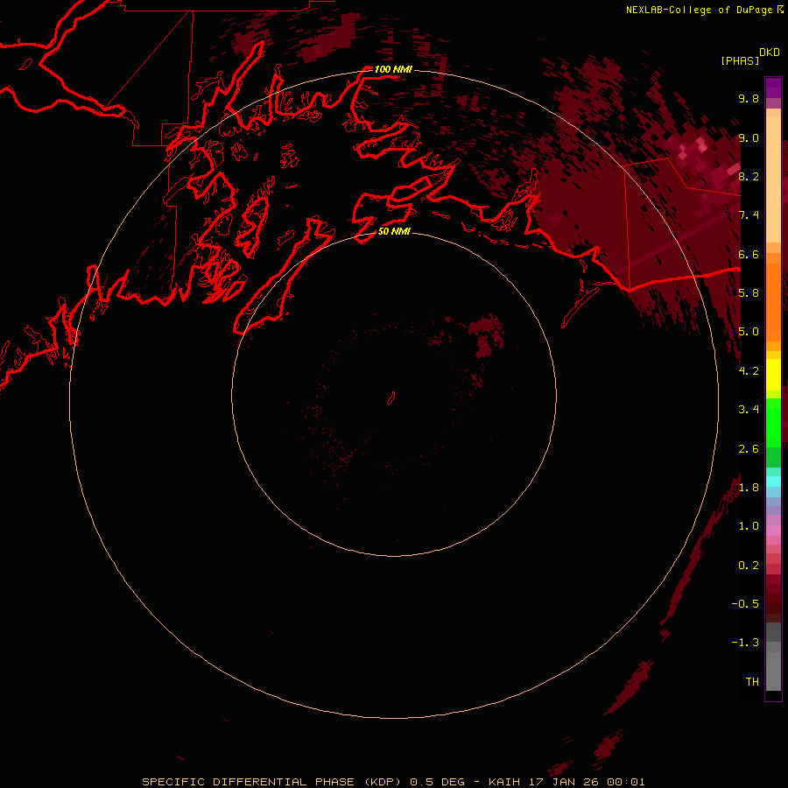Viewport: 788px width, 788px height.
Task: Click the 50 NMI range ring label
Action: (394, 231)
